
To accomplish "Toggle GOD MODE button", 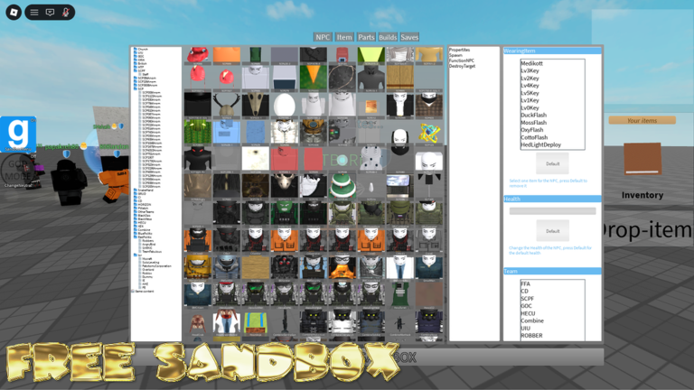I will pos(18,171).
